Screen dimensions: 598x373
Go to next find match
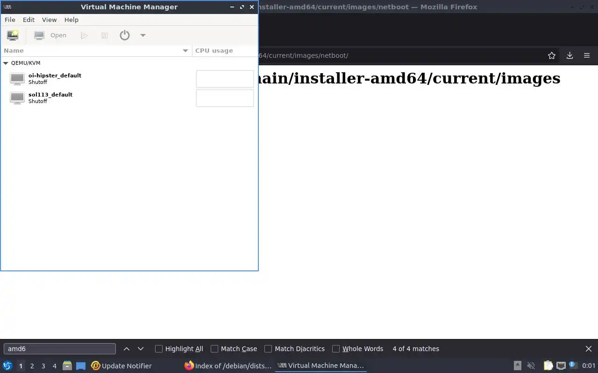141,349
